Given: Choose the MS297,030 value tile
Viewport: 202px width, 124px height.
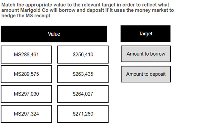Looking at the screenshot, I should 26,94.
